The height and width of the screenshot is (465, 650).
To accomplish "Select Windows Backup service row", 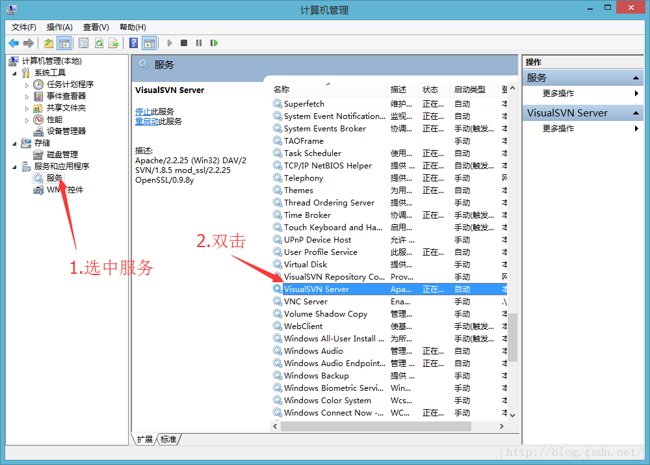I will coord(389,375).
